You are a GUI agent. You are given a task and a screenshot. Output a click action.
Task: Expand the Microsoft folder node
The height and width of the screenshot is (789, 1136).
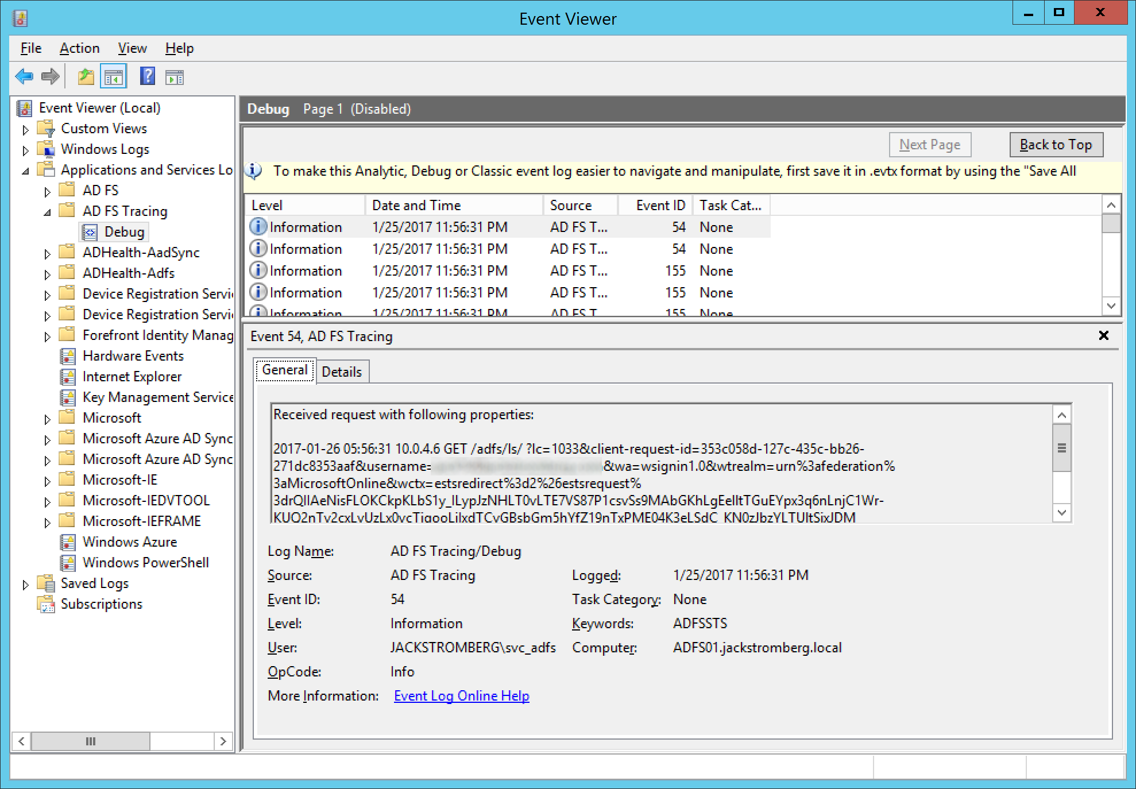click(47, 419)
